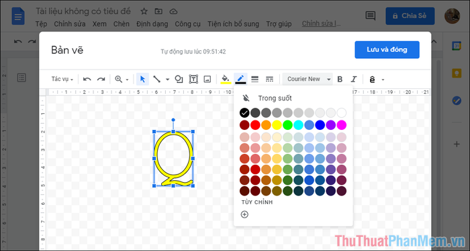Screen dimensions: 470x251
Task: Open the Google Calendar side panel
Action: 457,46
